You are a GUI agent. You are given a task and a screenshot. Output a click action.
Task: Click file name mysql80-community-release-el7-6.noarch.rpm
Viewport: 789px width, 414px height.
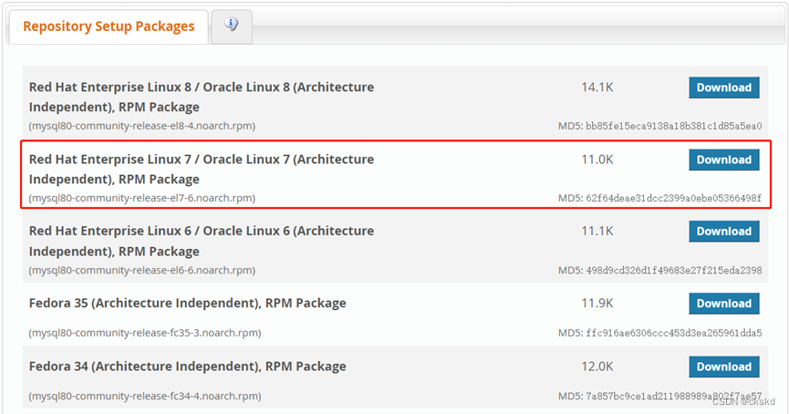coord(142,198)
